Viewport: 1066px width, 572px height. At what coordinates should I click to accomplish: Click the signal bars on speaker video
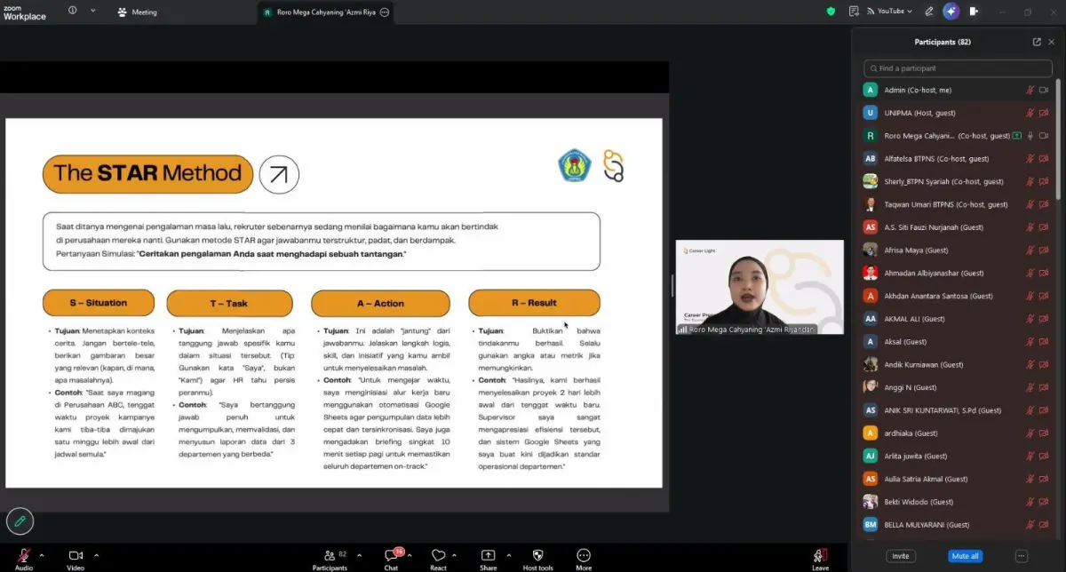pyautogui.click(x=683, y=330)
